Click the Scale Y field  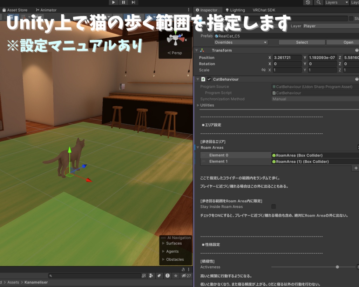pos(323,70)
